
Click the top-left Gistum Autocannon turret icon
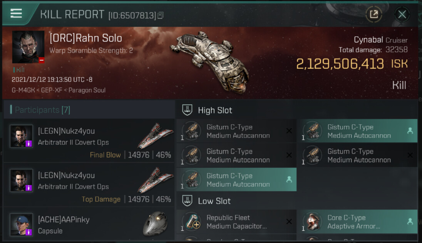[x=191, y=131]
